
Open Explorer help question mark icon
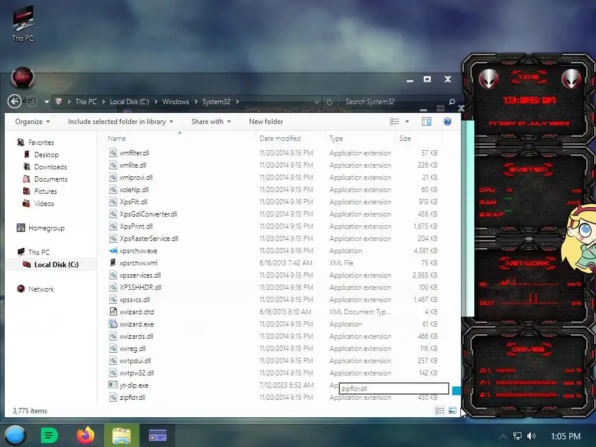point(448,122)
